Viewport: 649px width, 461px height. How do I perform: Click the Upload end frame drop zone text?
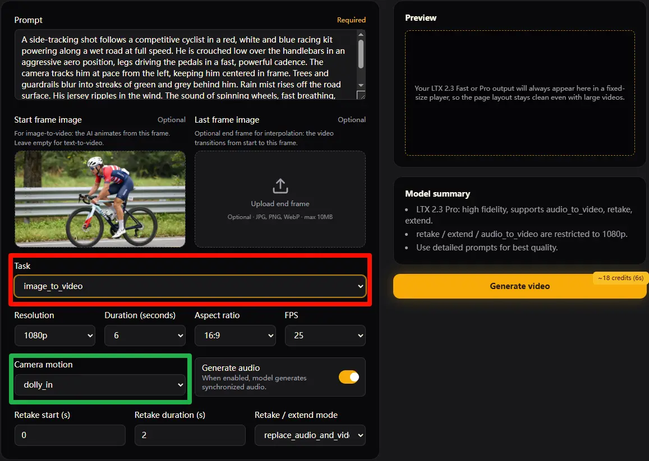(x=280, y=204)
